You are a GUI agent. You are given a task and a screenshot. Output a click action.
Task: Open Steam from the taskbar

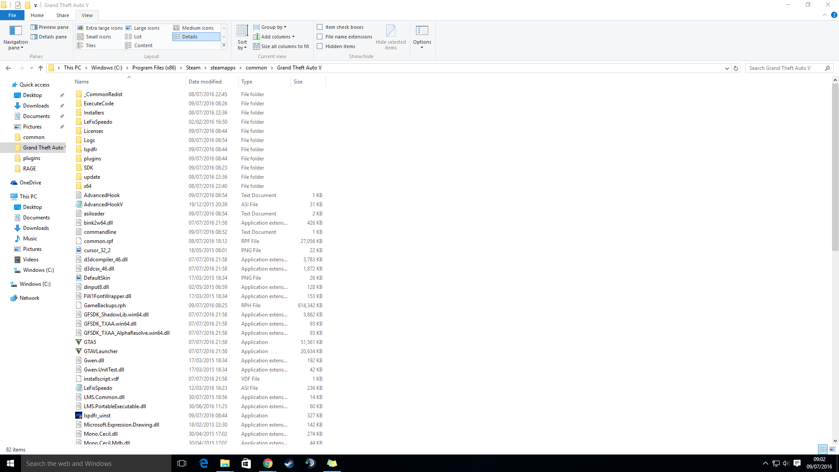pyautogui.click(x=289, y=463)
